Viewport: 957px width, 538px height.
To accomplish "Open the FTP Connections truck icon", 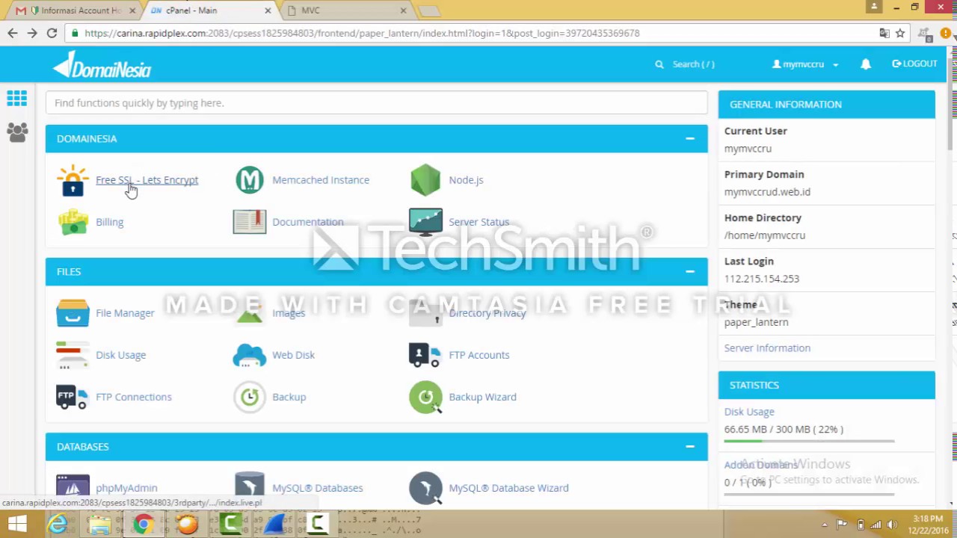I will coord(73,397).
